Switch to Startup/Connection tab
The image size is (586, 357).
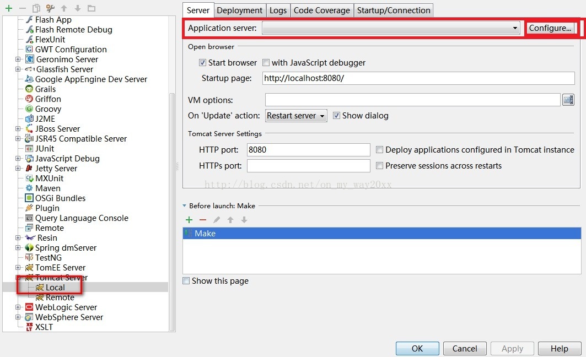[x=394, y=10]
